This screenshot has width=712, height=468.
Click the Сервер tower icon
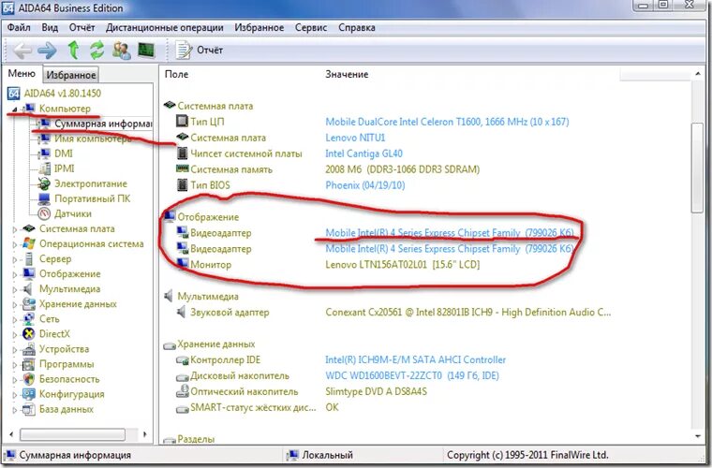click(29, 259)
